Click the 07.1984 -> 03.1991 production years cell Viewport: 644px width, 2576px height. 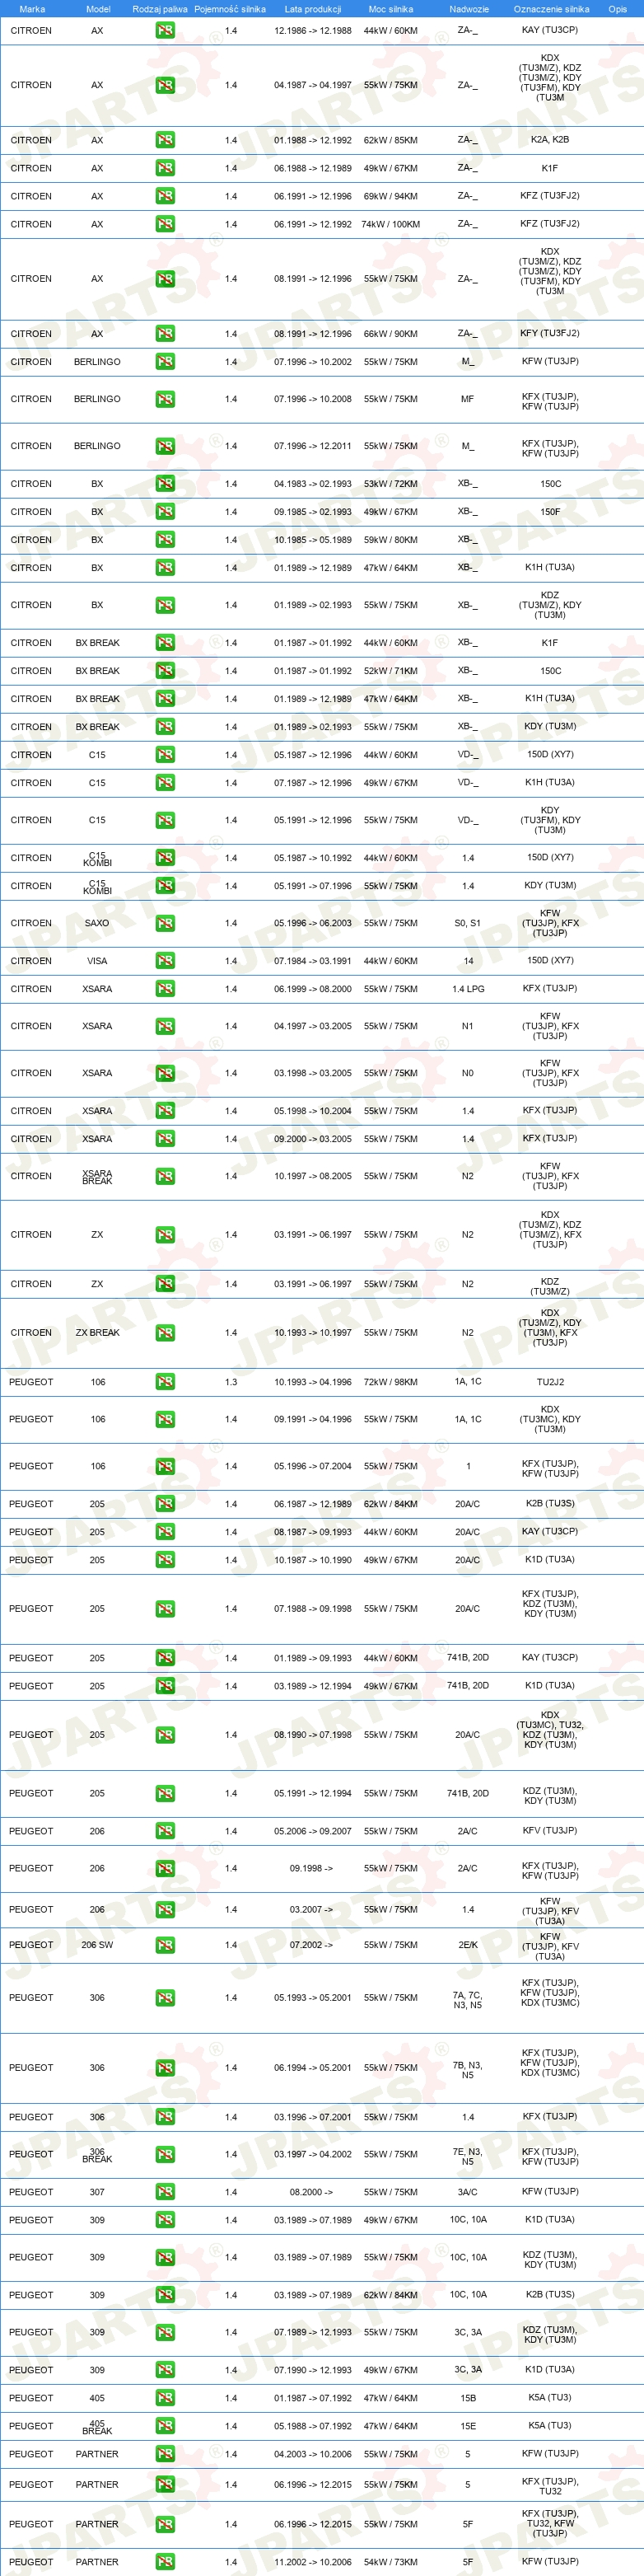pyautogui.click(x=313, y=961)
